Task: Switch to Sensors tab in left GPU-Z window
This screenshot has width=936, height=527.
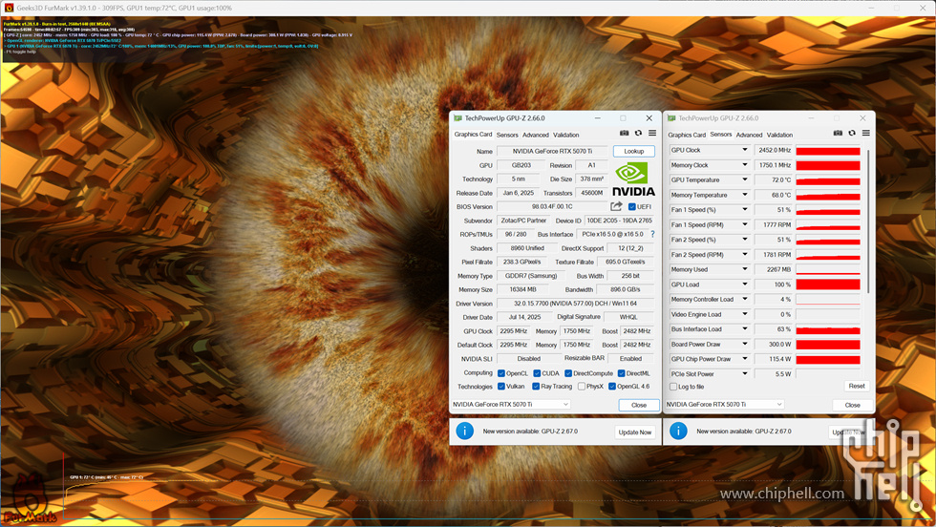Action: 507,135
